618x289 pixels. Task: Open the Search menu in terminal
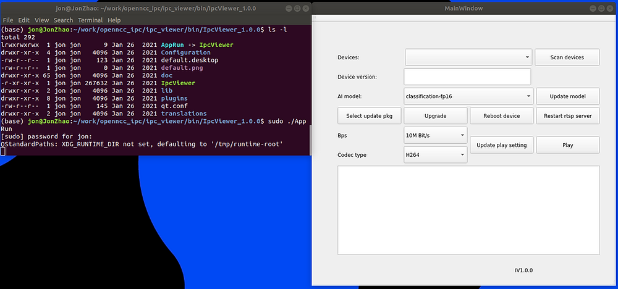coord(64,20)
